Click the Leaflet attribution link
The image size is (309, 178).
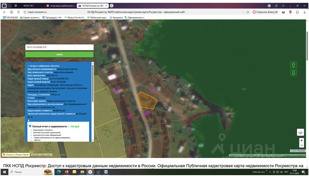pyautogui.click(x=293, y=151)
